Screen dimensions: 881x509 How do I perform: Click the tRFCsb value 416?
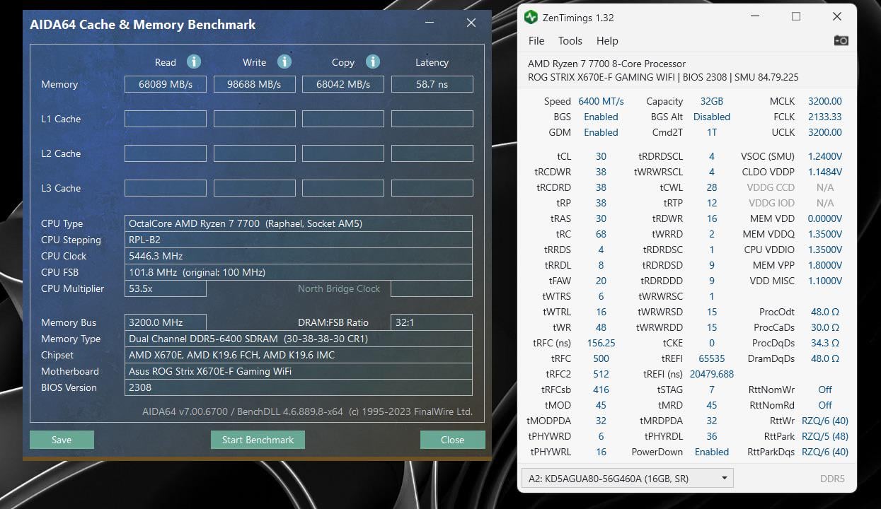601,390
